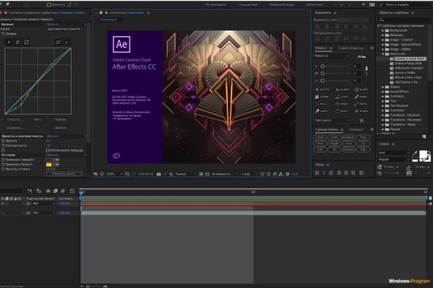Toggle stopwatch for Привязать белый к
The height and width of the screenshot is (288, 433).
pyautogui.click(x=3, y=164)
